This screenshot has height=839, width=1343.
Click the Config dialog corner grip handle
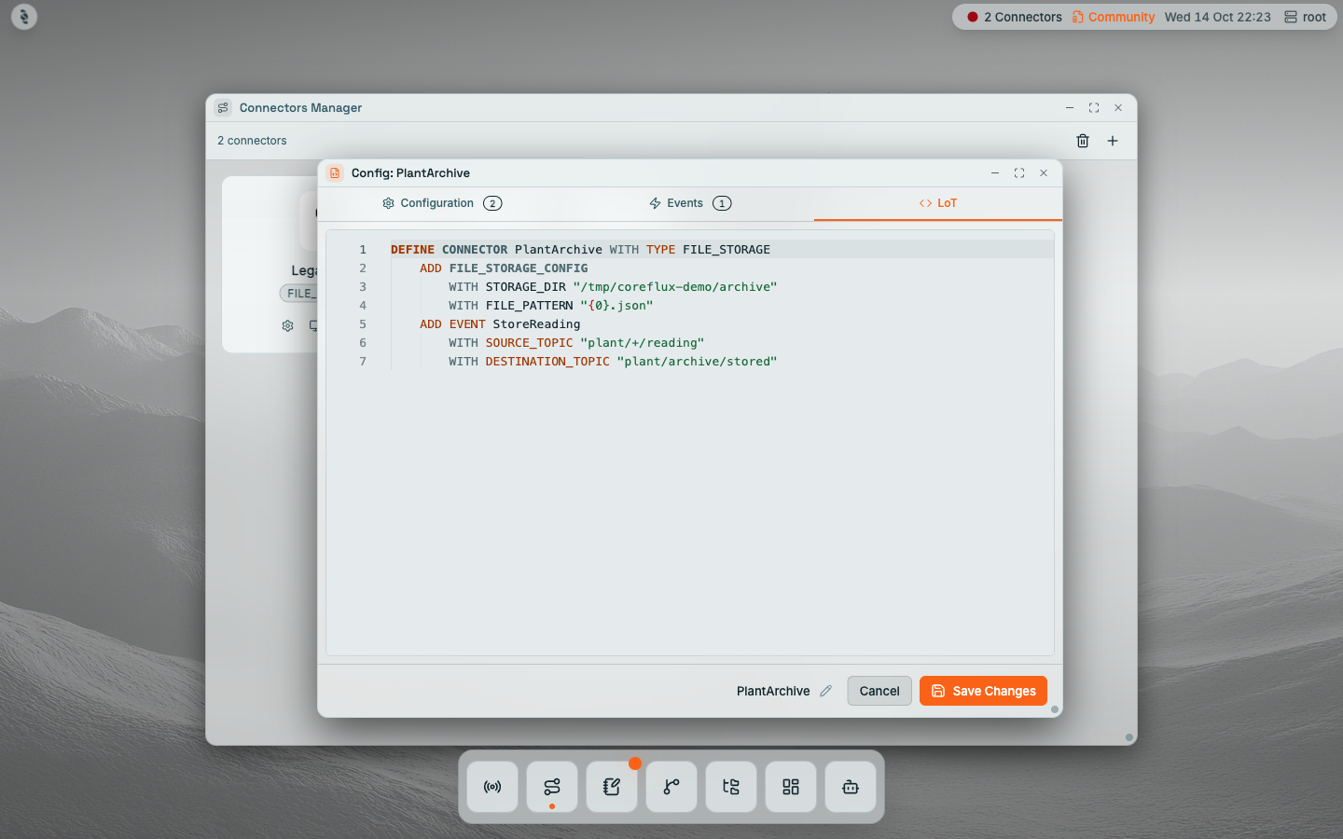(1055, 709)
